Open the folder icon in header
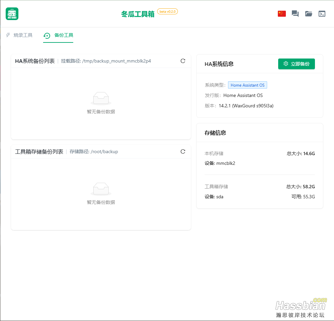Screen dimensions: 334x321 tap(309, 14)
